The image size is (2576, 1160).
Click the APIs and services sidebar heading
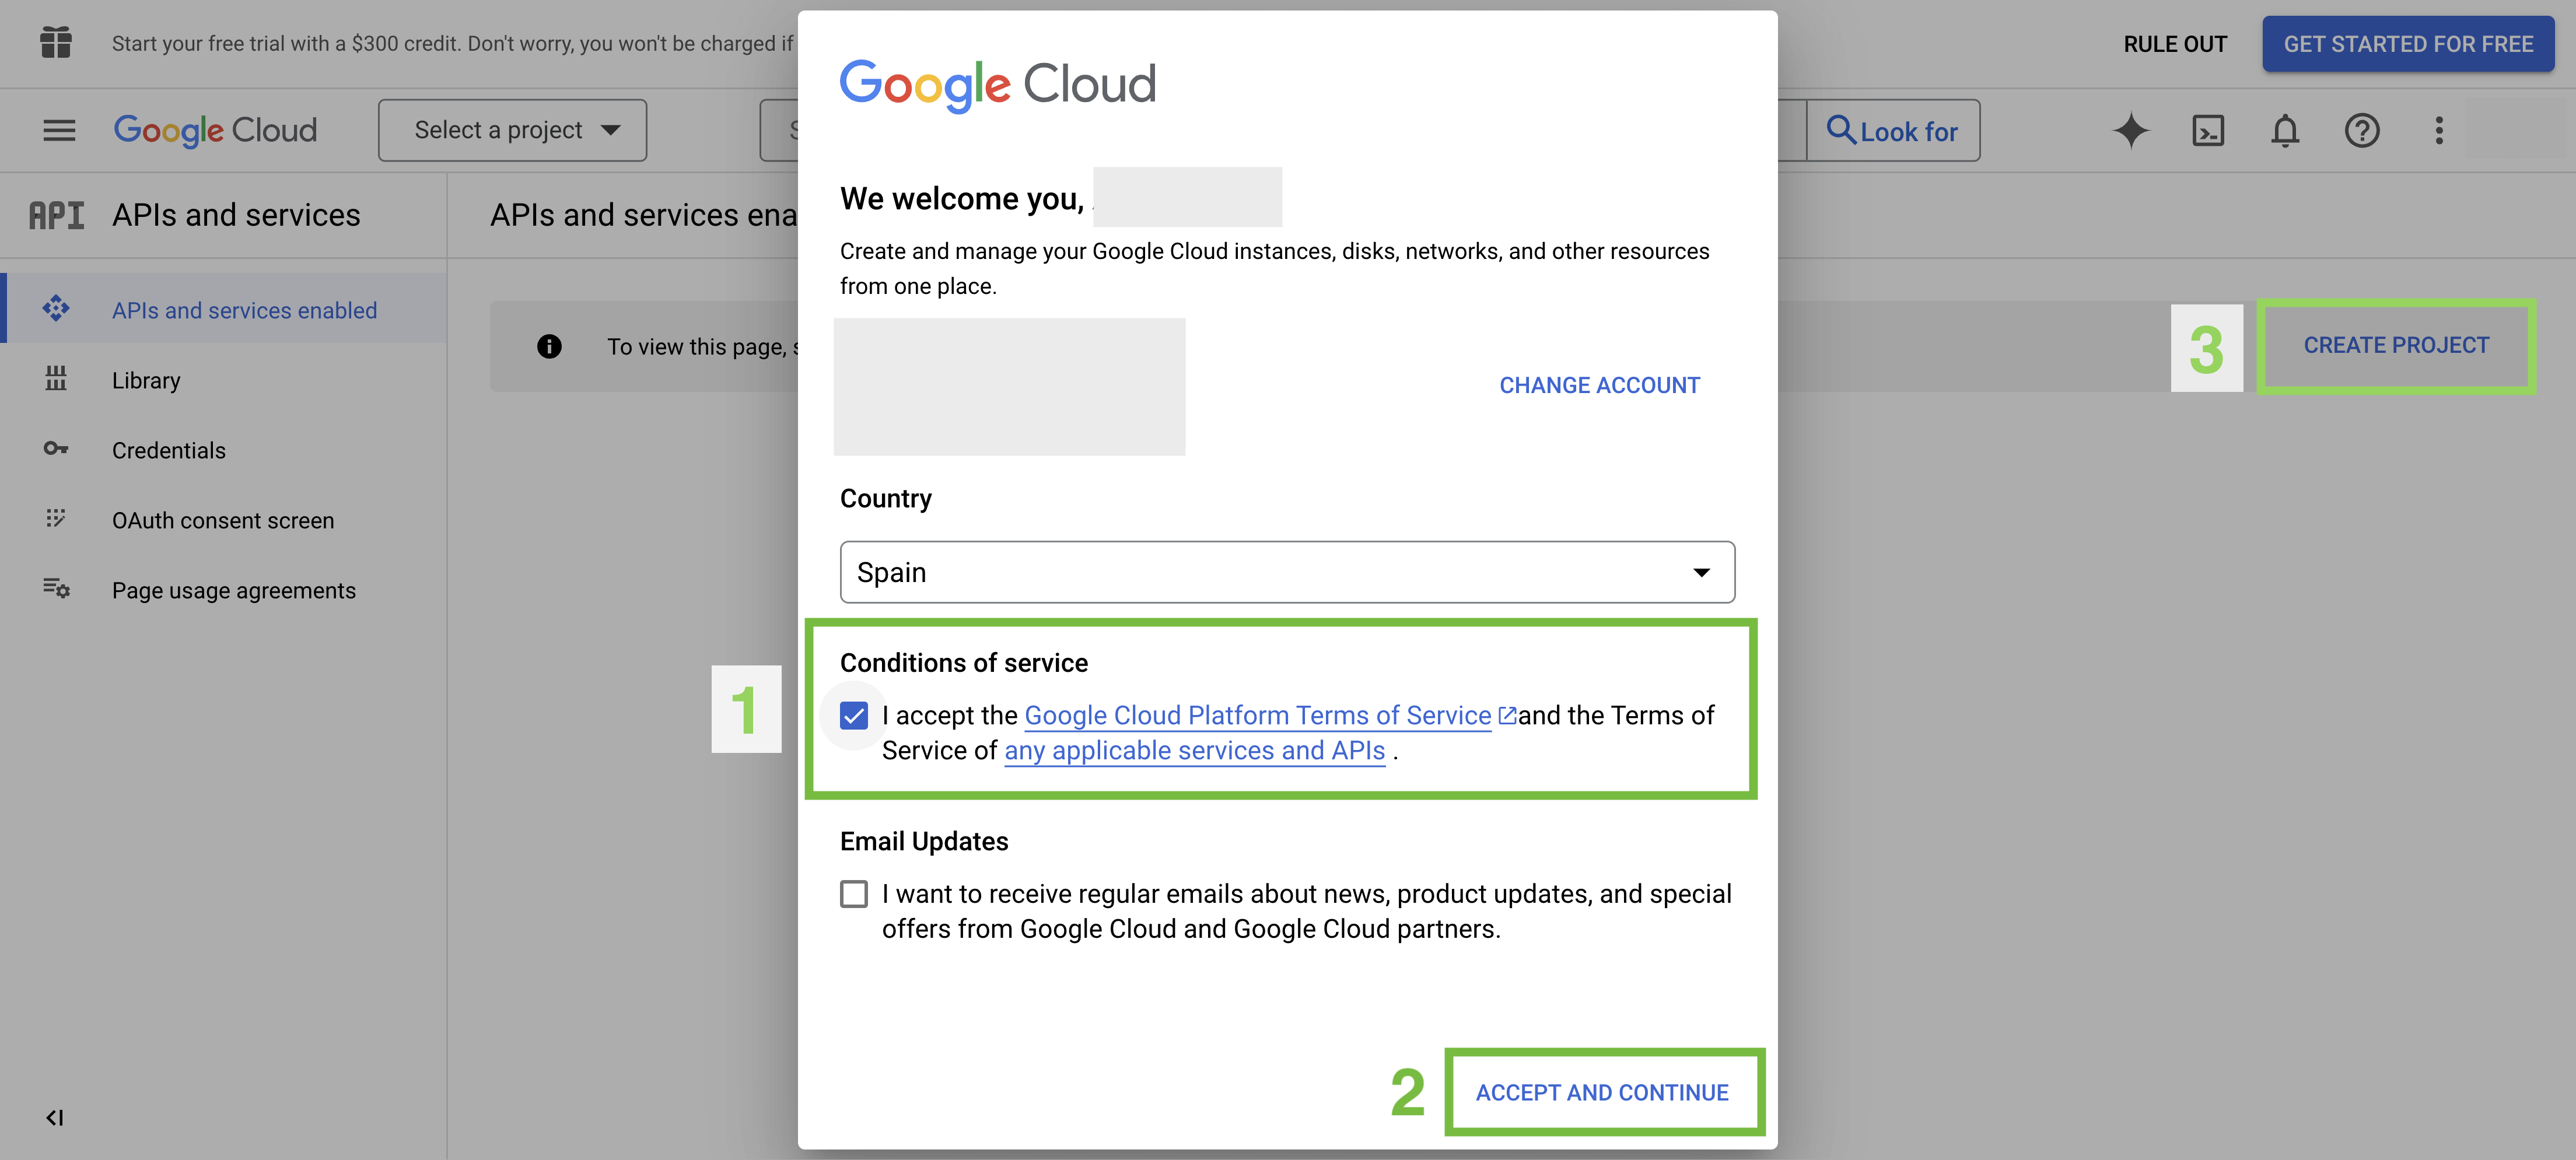tap(236, 215)
